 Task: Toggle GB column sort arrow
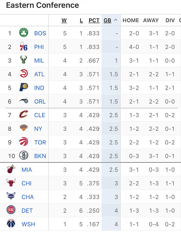[116, 20]
